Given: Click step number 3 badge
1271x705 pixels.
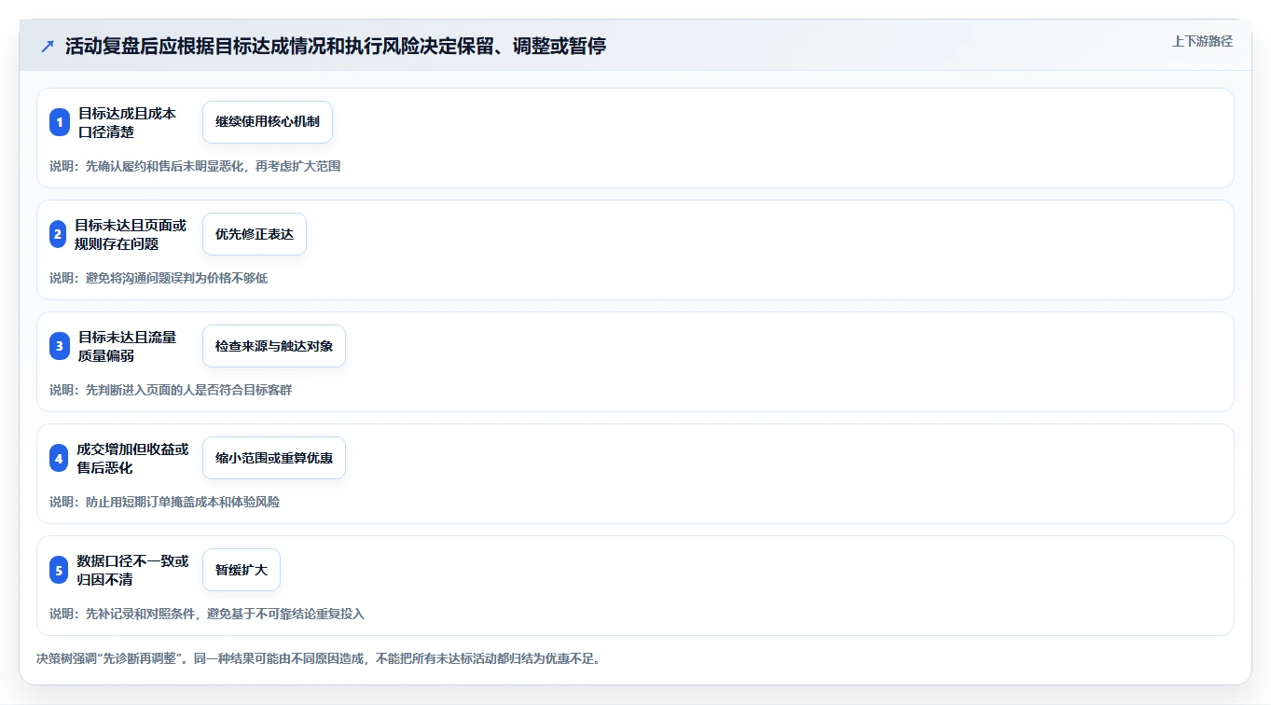Looking at the screenshot, I should pyautogui.click(x=60, y=346).
